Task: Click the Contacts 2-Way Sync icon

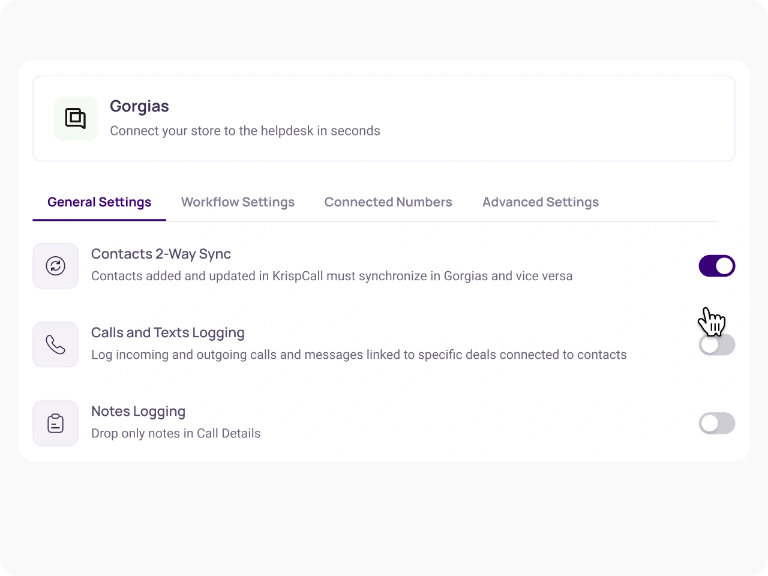Action: point(56,266)
